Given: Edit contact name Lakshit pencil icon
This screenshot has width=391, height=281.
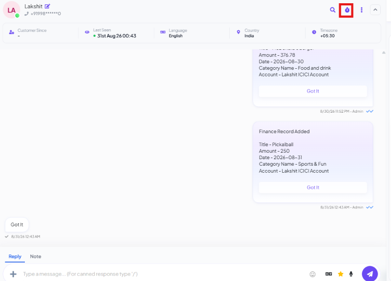Looking at the screenshot, I should (x=48, y=6).
